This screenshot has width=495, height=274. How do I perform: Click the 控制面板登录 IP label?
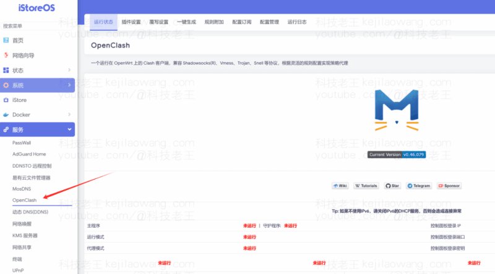coord(445,226)
